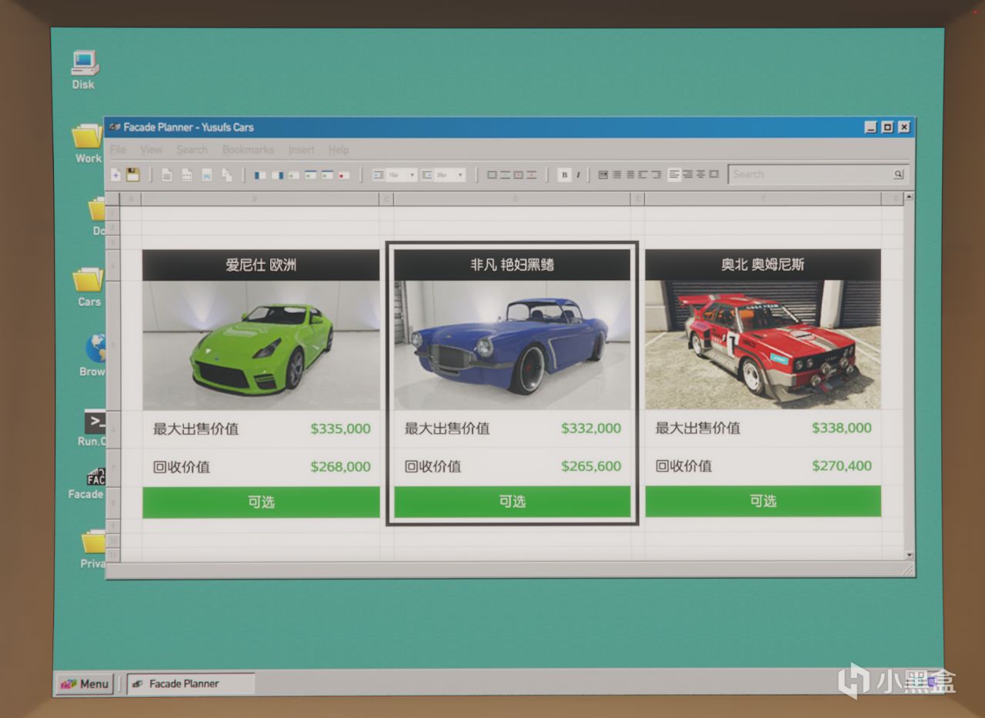Open the Search menu
This screenshot has height=718, width=985.
(192, 149)
